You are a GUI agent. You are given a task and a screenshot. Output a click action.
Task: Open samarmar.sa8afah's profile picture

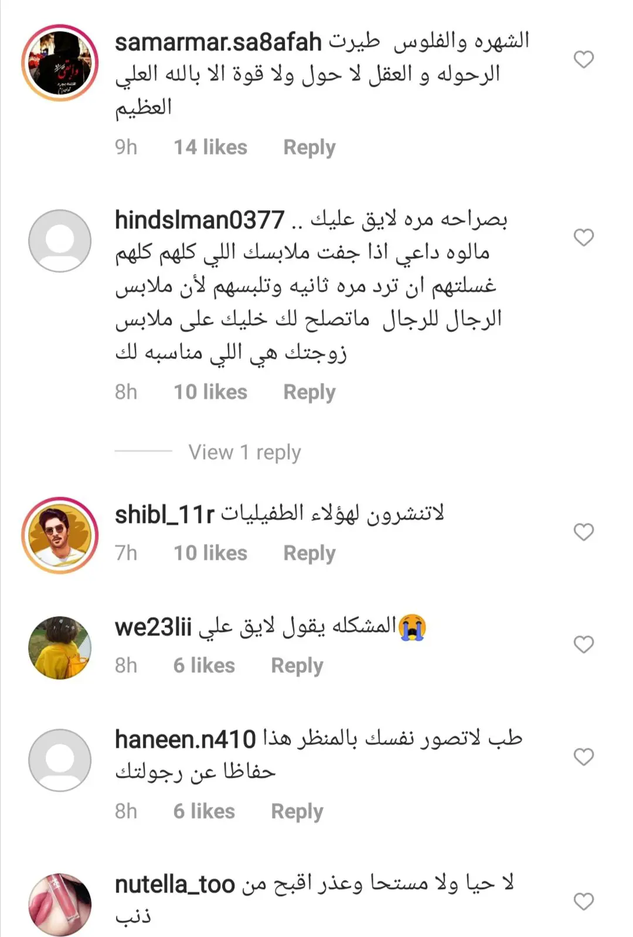pos(60,63)
